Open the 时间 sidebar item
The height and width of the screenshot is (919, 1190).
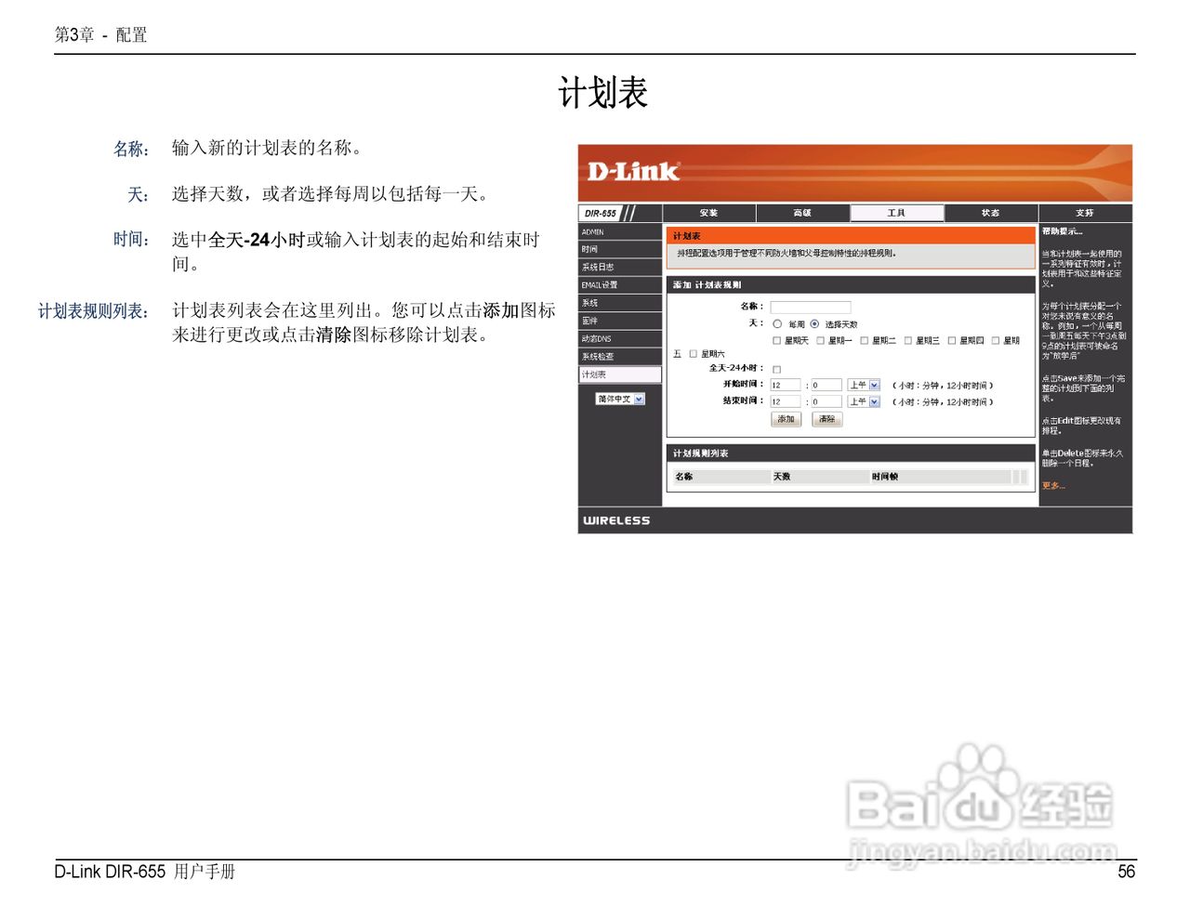[620, 250]
